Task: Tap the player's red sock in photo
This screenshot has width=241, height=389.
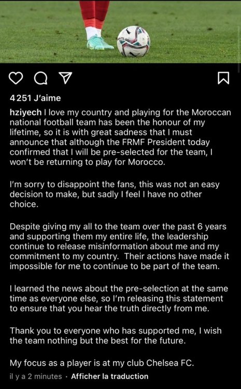Action: pos(94,15)
